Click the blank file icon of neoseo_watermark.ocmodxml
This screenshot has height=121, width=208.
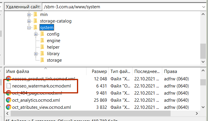point(9,86)
